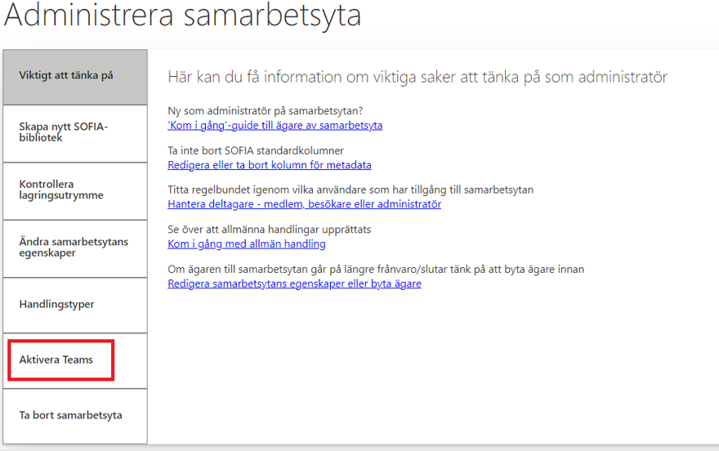Click 'Kom i gång med allmän handling' link

[246, 244]
